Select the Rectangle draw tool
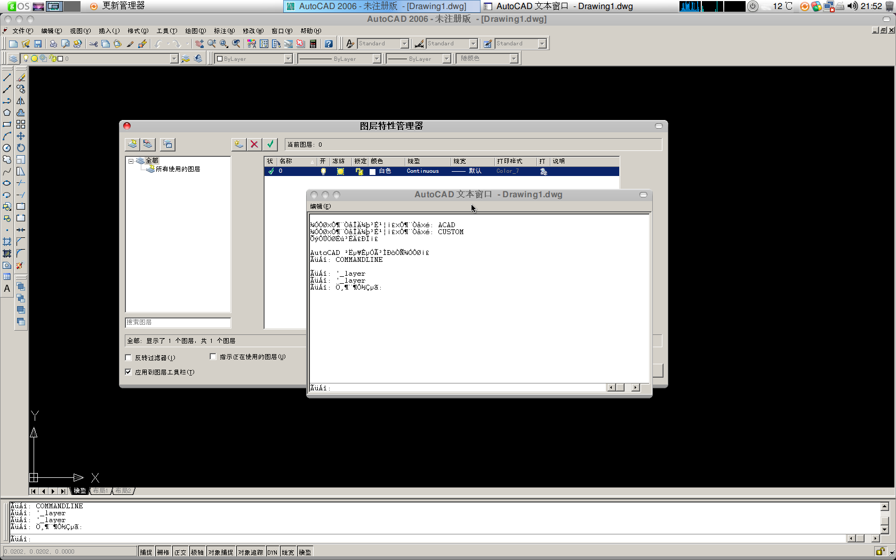The width and height of the screenshot is (896, 560). (x=7, y=124)
